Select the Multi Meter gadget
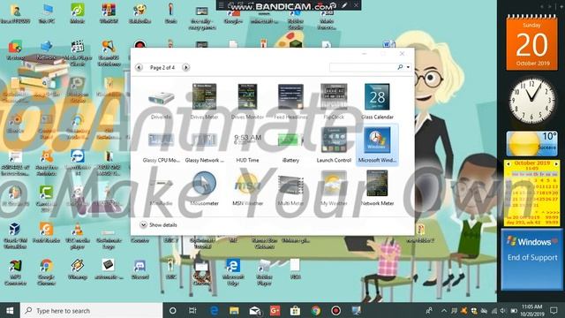Image resolution: width=565 pixels, height=318 pixels. (x=290, y=188)
